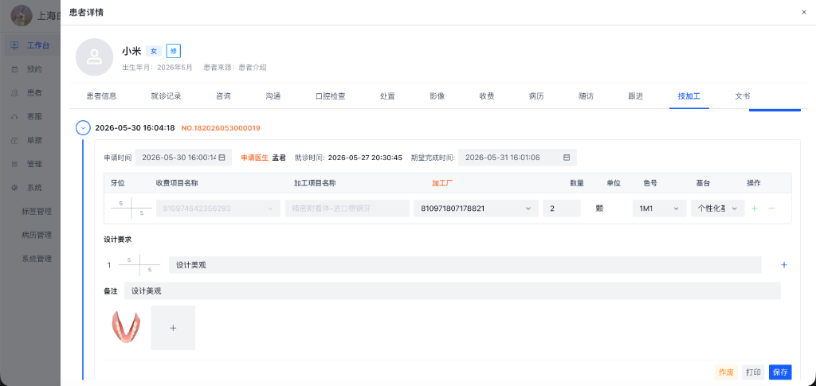Image resolution: width=816 pixels, height=386 pixels.
Task: Select the 随访 tab
Action: [586, 96]
